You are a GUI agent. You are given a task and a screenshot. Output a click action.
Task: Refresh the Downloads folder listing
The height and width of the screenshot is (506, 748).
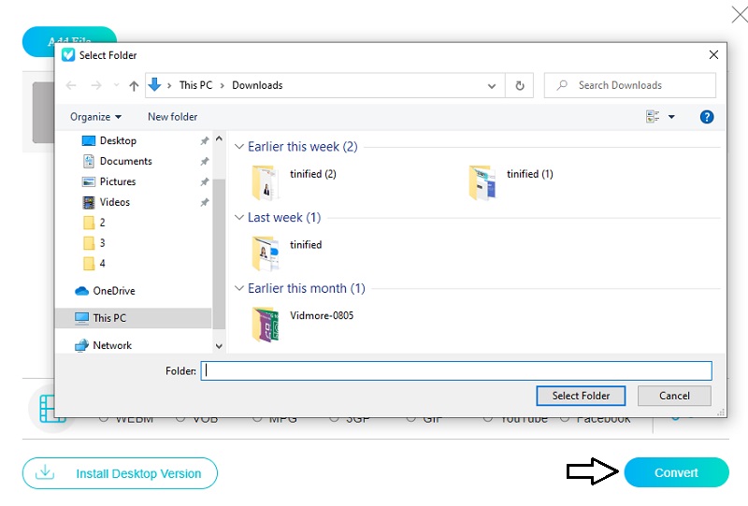[x=520, y=85]
